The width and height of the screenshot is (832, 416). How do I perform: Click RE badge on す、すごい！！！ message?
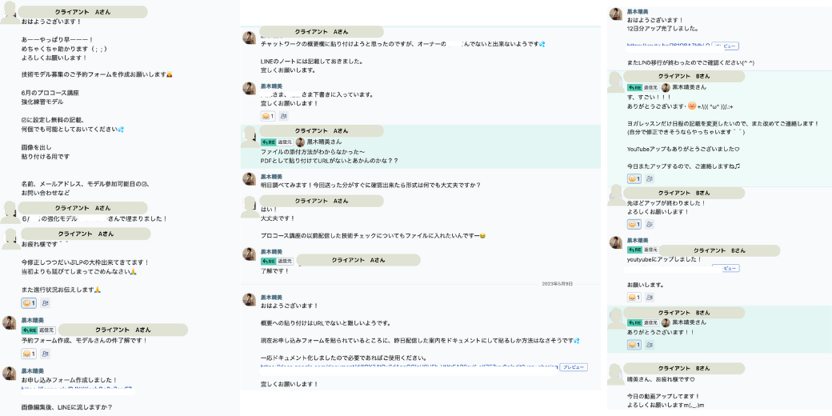tap(635, 87)
